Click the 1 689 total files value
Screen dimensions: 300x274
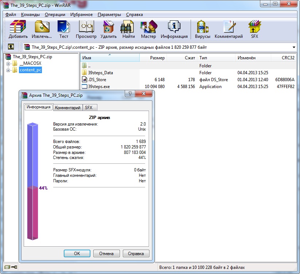point(141,142)
